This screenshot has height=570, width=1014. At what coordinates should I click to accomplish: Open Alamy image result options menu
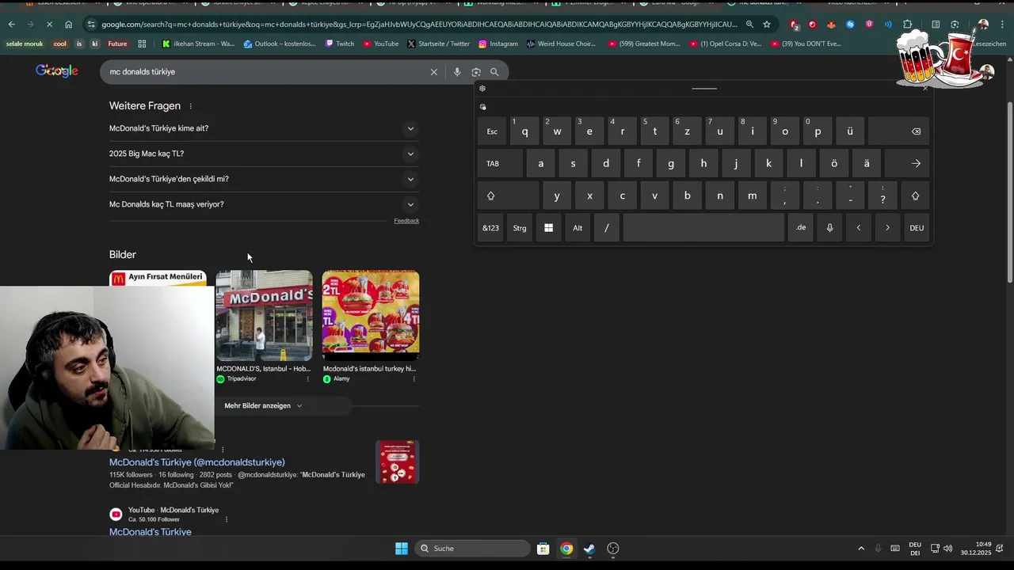(x=414, y=379)
